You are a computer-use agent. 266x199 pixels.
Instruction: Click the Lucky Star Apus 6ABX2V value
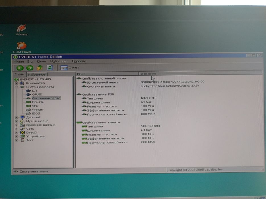[170, 86]
